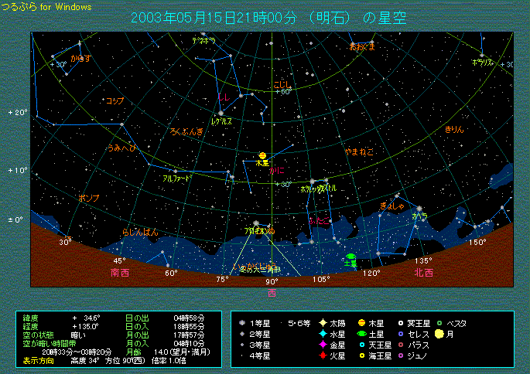The height and width of the screenshot is (374, 530).
Task: Click the 日の出 value 04時58分
Action: [x=190, y=318]
